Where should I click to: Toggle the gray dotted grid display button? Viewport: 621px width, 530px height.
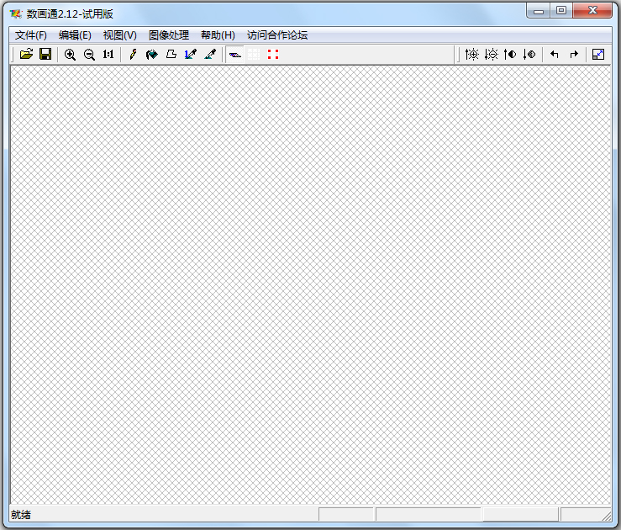pyautogui.click(x=254, y=55)
